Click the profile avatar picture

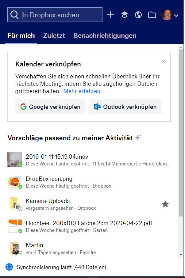(167, 14)
